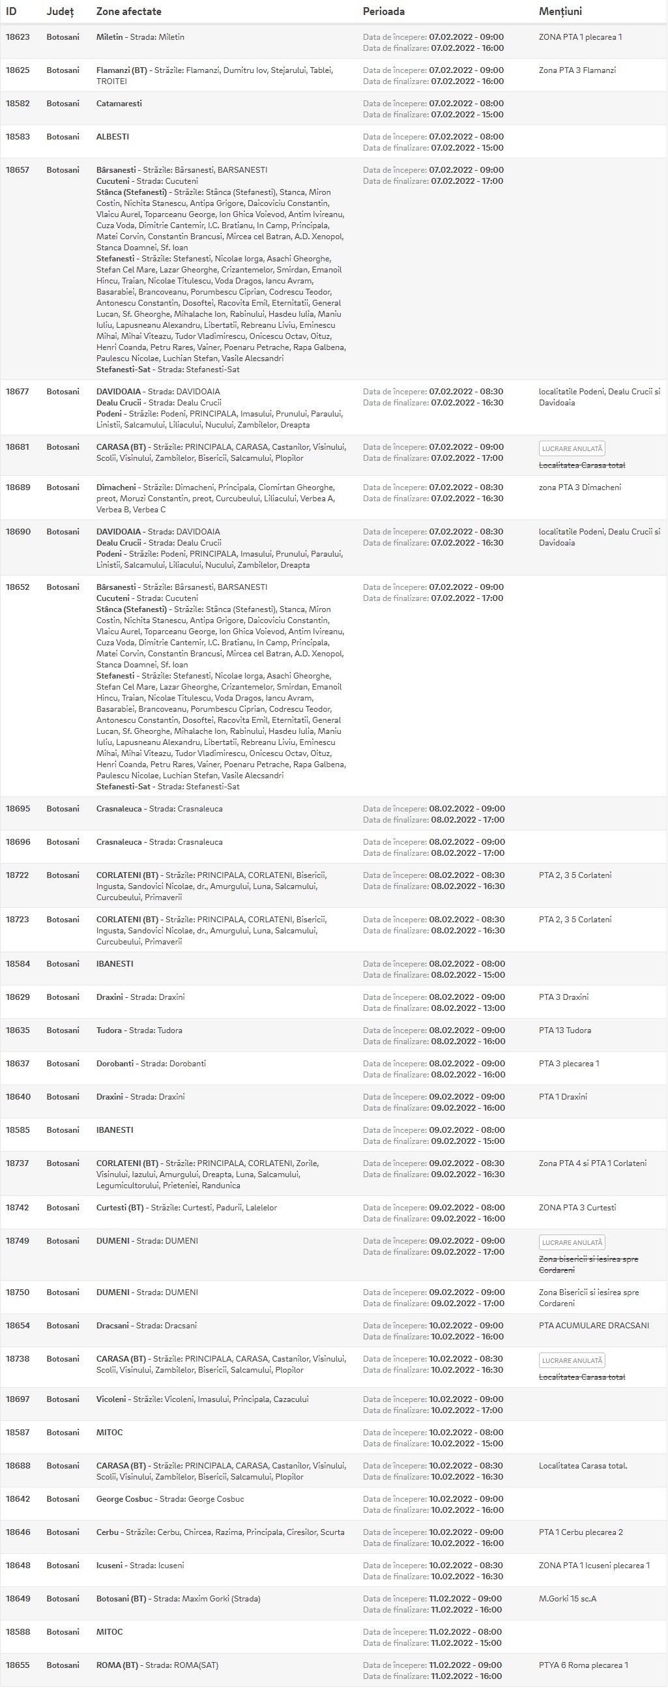
Task: Select the George Cosbuc zone entry
Action: point(124,1498)
